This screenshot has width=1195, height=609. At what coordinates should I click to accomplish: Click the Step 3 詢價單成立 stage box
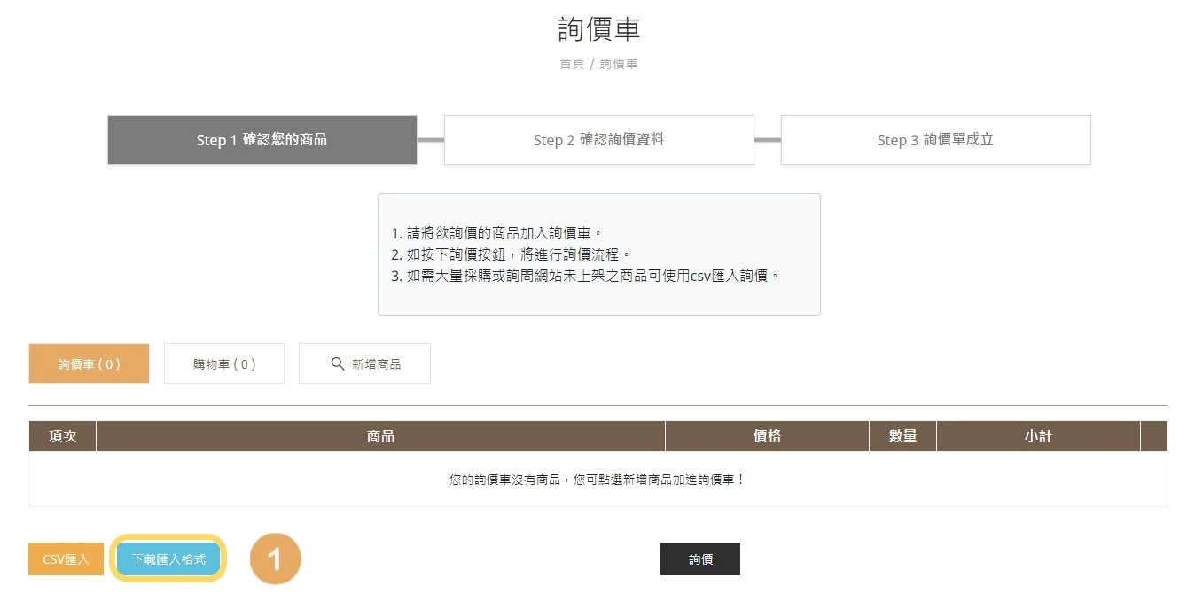tap(935, 139)
